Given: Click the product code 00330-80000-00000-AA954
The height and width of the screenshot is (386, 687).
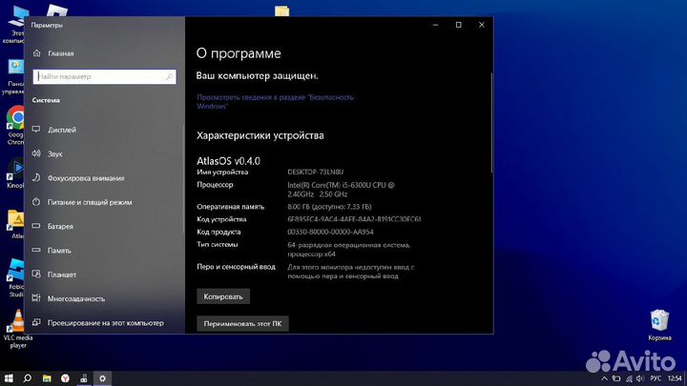Looking at the screenshot, I should pyautogui.click(x=330, y=232).
